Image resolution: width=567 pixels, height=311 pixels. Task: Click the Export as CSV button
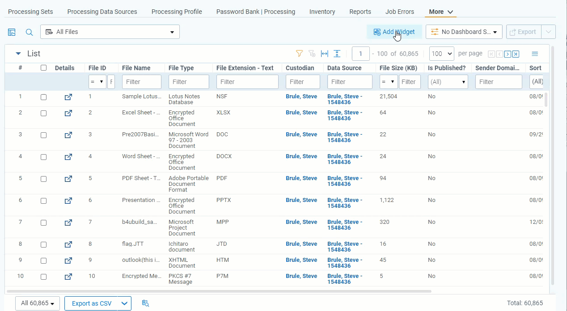tap(92, 303)
